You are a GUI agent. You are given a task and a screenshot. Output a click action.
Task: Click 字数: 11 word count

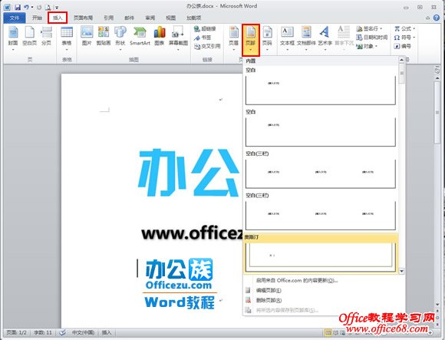point(43,332)
